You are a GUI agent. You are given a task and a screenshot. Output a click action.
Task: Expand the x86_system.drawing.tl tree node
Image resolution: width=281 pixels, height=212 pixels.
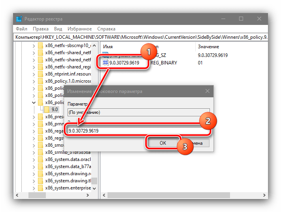tap(34, 181)
